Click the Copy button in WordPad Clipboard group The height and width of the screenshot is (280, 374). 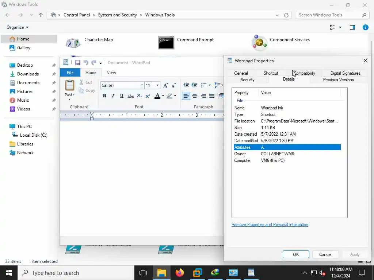pos(87,90)
